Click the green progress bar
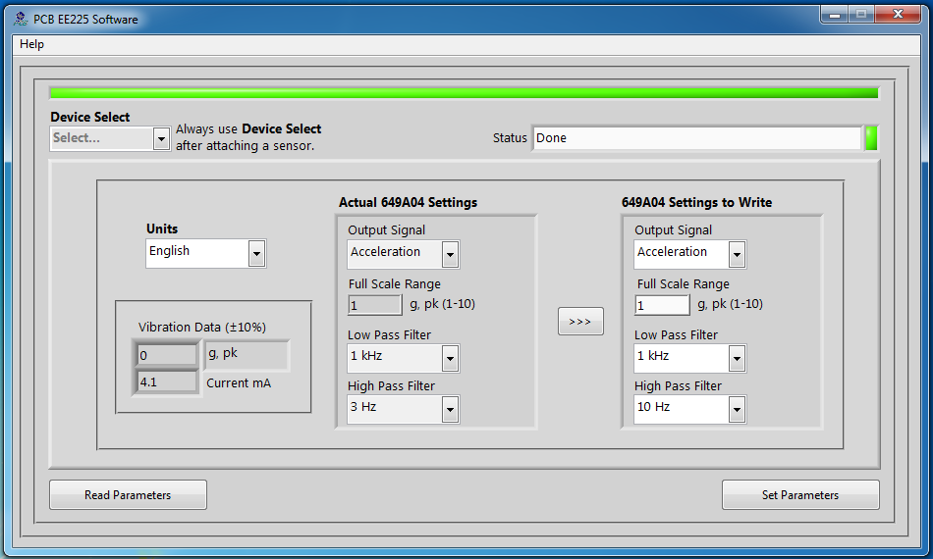The width and height of the screenshot is (933, 559). 465,92
